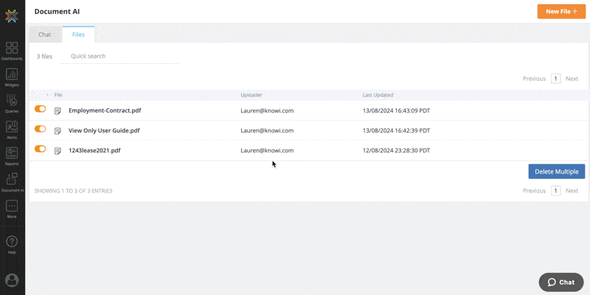
Task: Sort the table by File column
Action: click(58, 95)
